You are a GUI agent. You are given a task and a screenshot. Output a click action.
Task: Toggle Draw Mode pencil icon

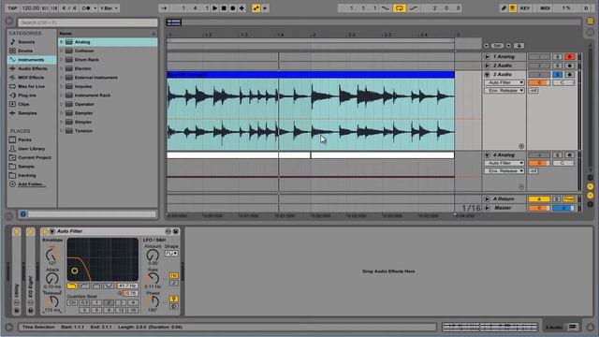tap(504, 8)
